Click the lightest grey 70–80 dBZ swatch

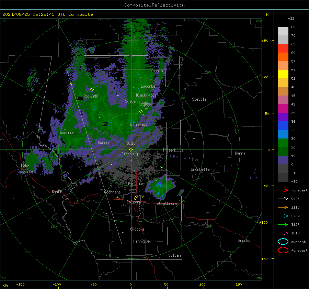click(283, 31)
